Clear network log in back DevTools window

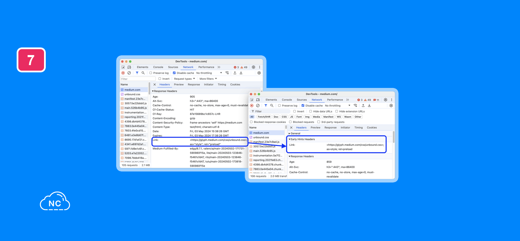129,73
